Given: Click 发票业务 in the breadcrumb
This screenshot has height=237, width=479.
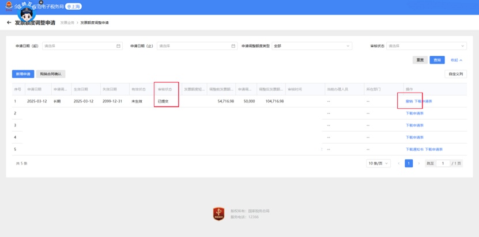Looking at the screenshot, I should point(67,22).
